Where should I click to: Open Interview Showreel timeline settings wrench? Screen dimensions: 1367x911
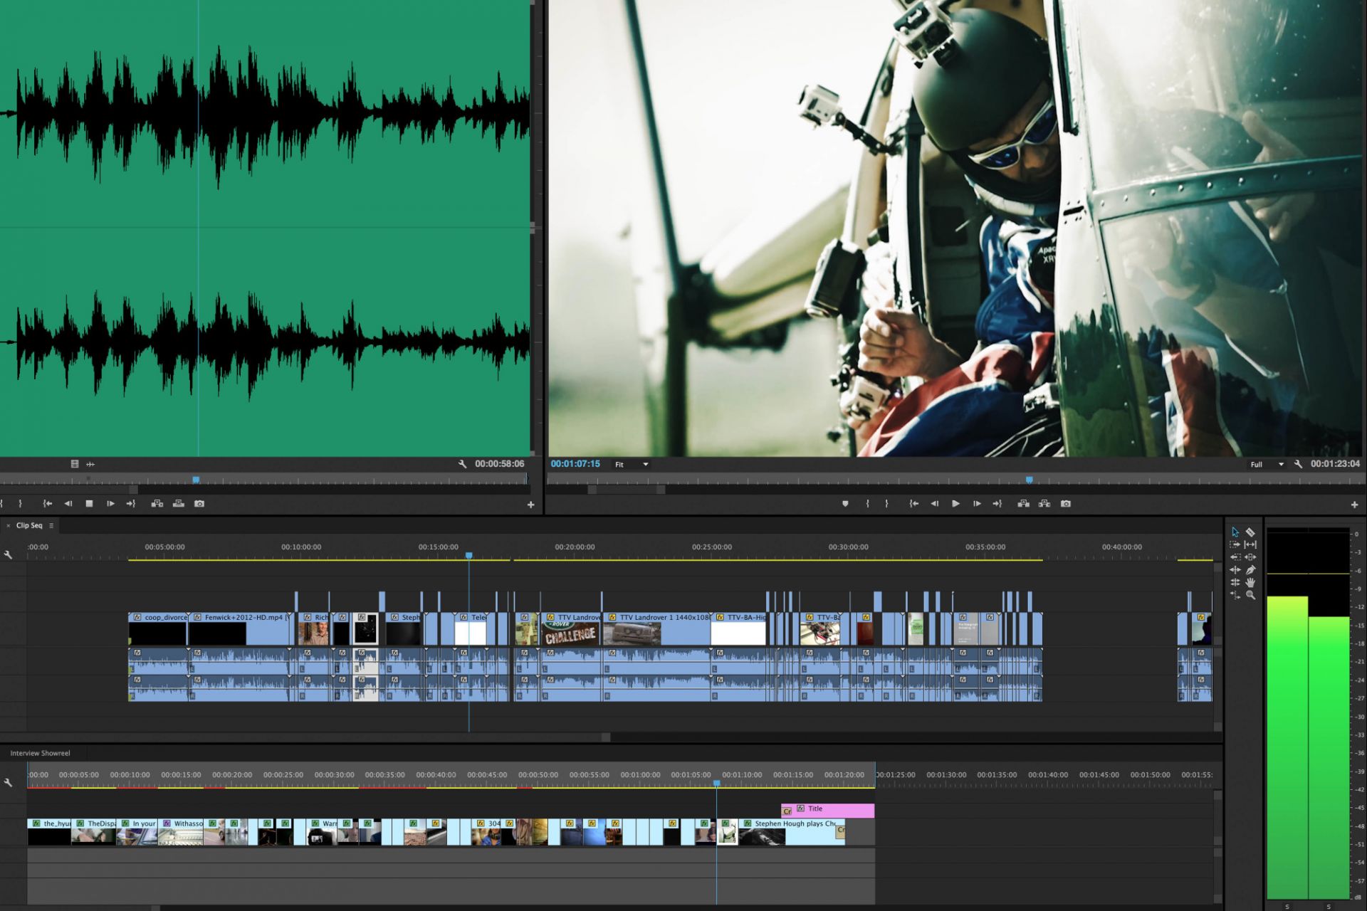pos(8,782)
